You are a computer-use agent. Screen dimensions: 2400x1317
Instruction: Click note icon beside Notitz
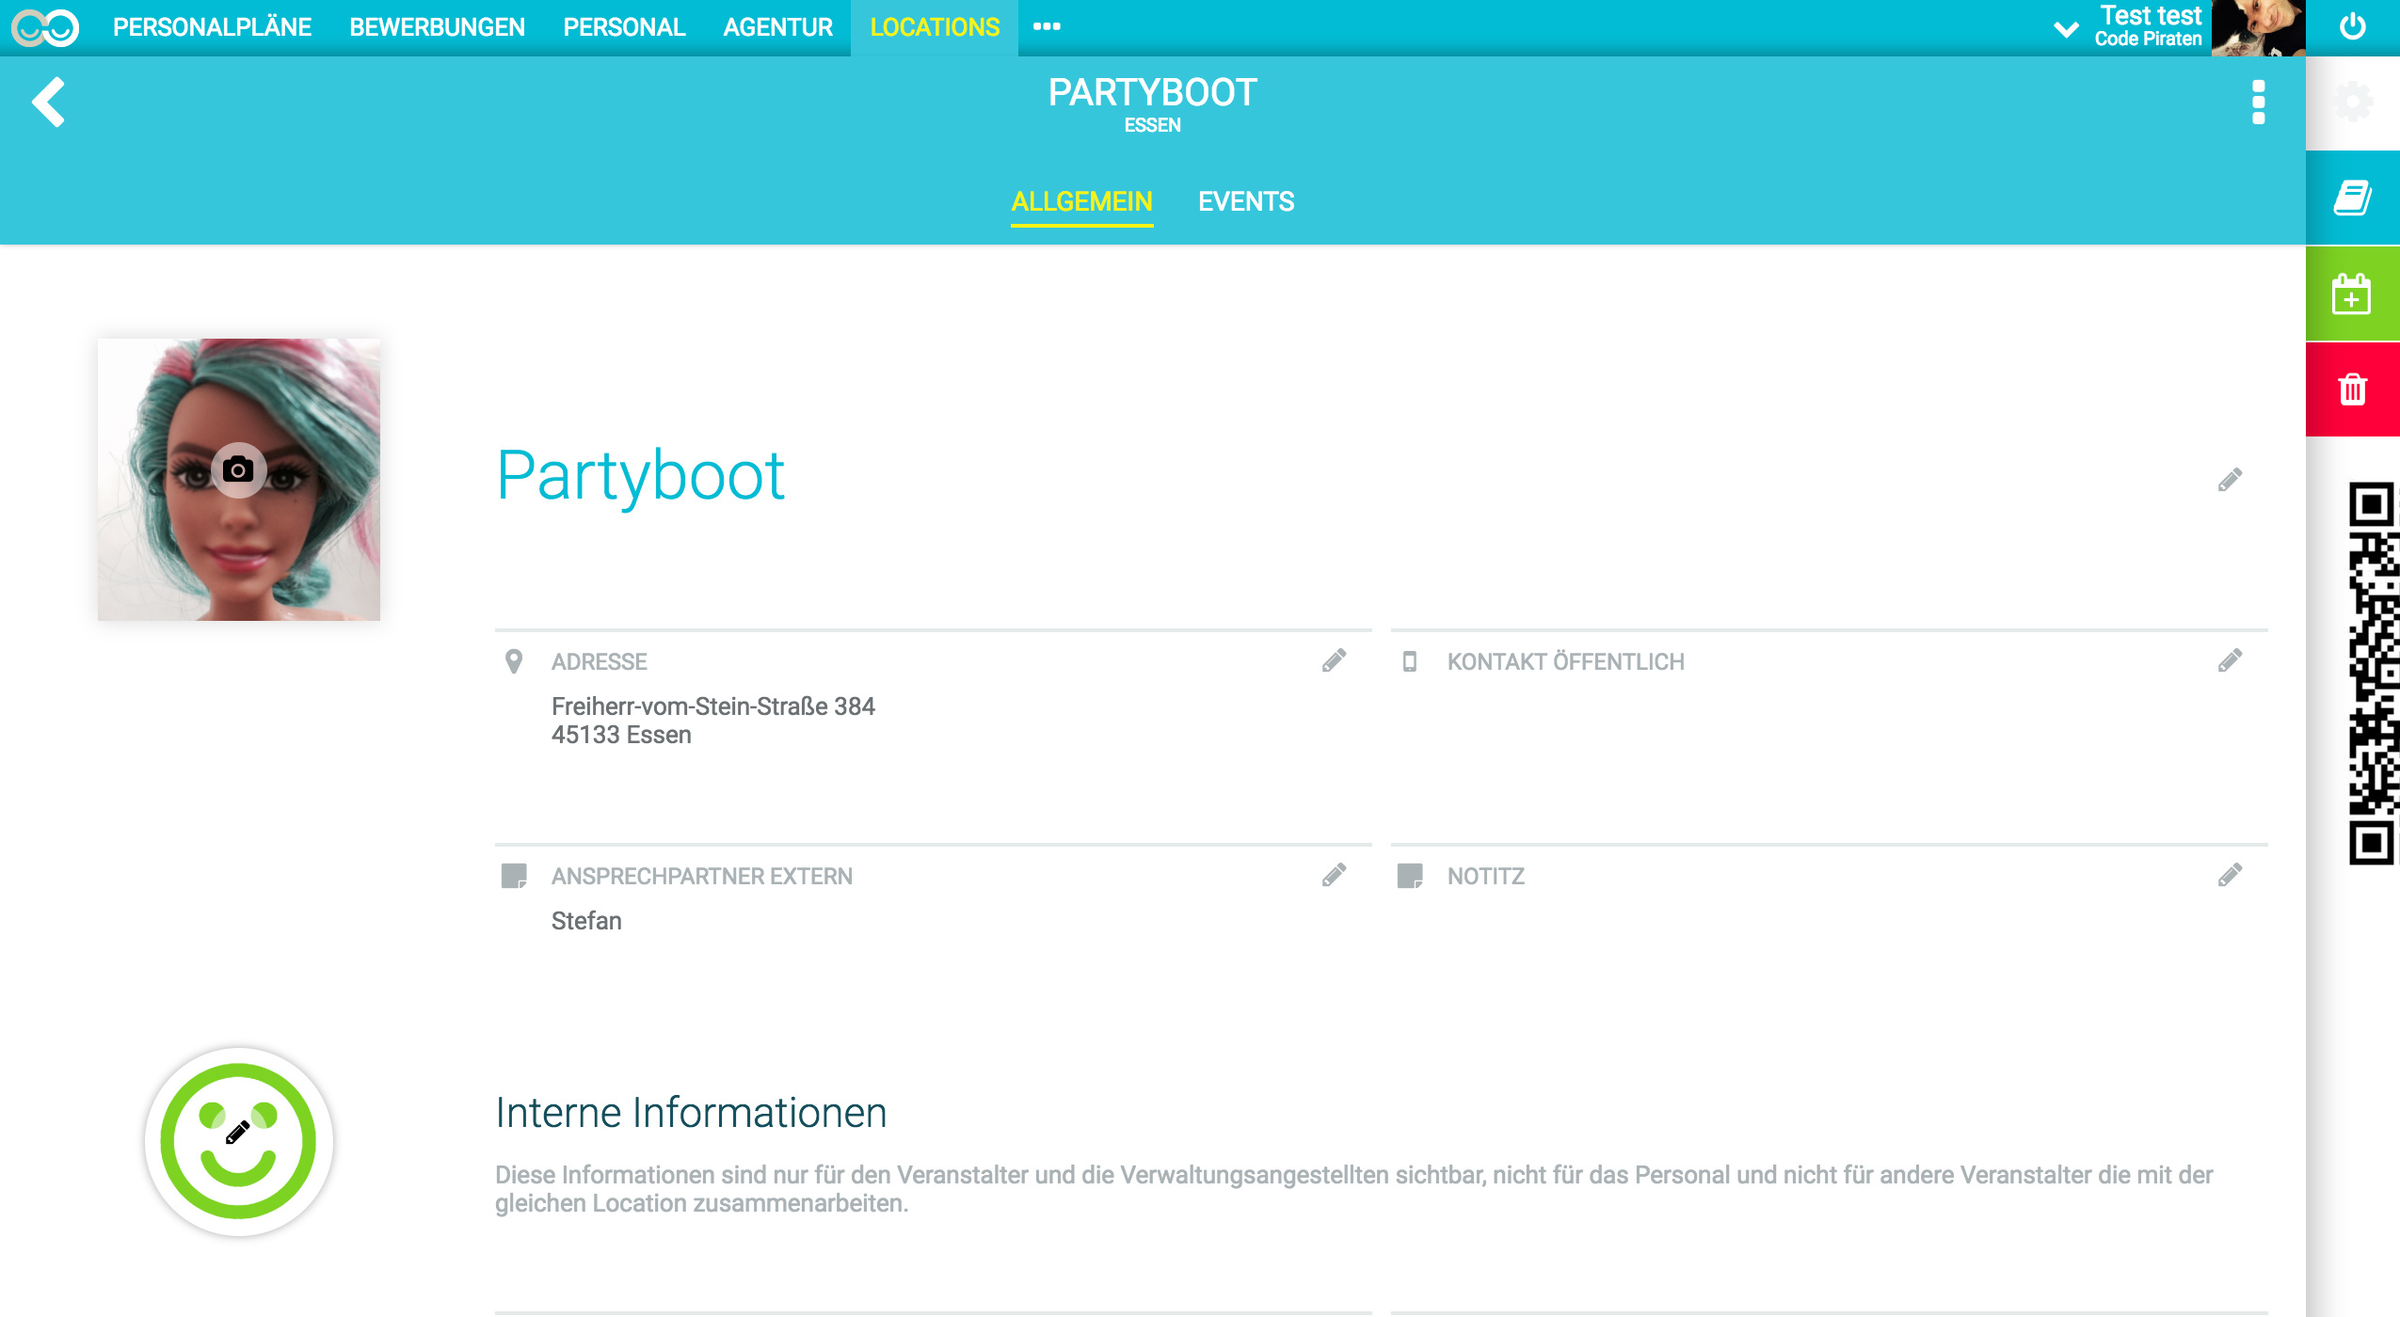point(1410,876)
